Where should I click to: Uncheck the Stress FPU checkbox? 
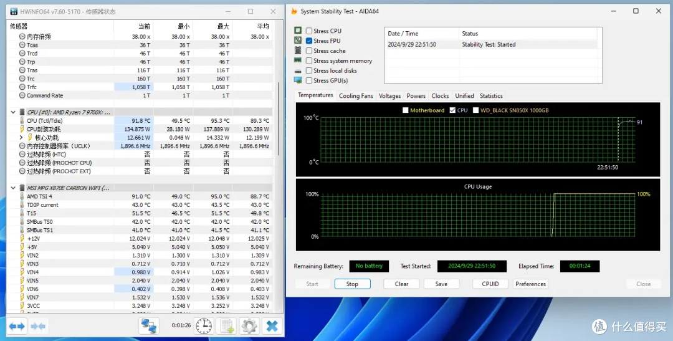[309, 41]
